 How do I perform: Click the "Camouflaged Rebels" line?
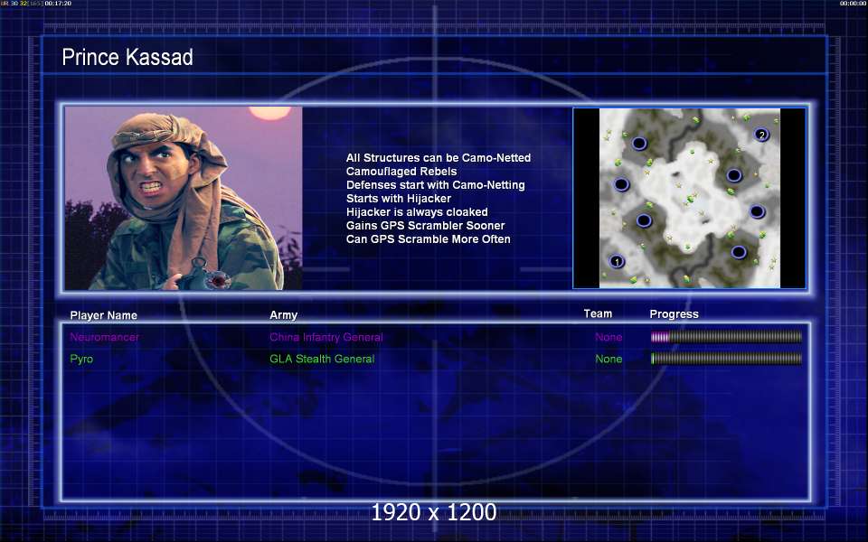[401, 172]
